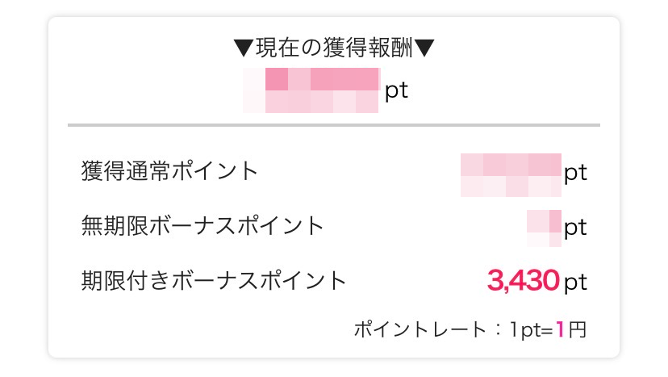The width and height of the screenshot is (668, 377).
Task: Click the blurred 無期限ボーナスポイント value
Action: (544, 228)
